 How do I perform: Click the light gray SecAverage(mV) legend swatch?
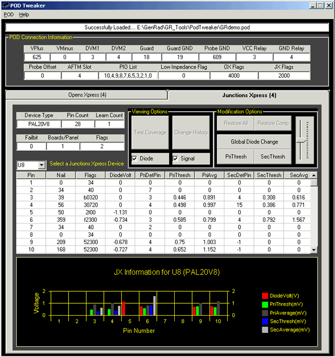pyautogui.click(x=265, y=330)
